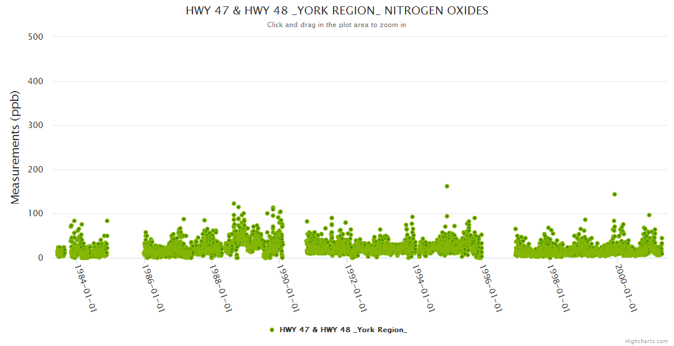Select the 2000-01-01 x-axis date label
Screen dimensions: 674x346
626,288
